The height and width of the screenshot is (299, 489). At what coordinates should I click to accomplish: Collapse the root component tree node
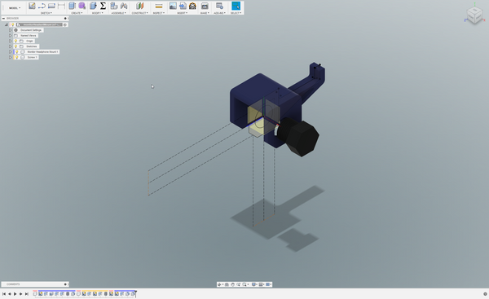tap(7, 24)
